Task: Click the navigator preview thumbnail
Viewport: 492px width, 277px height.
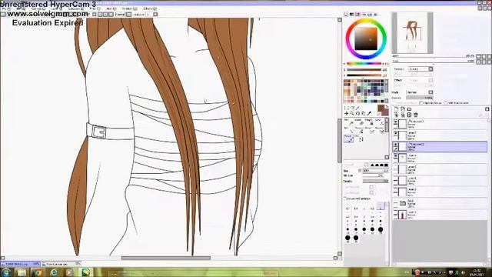Action: [412, 33]
